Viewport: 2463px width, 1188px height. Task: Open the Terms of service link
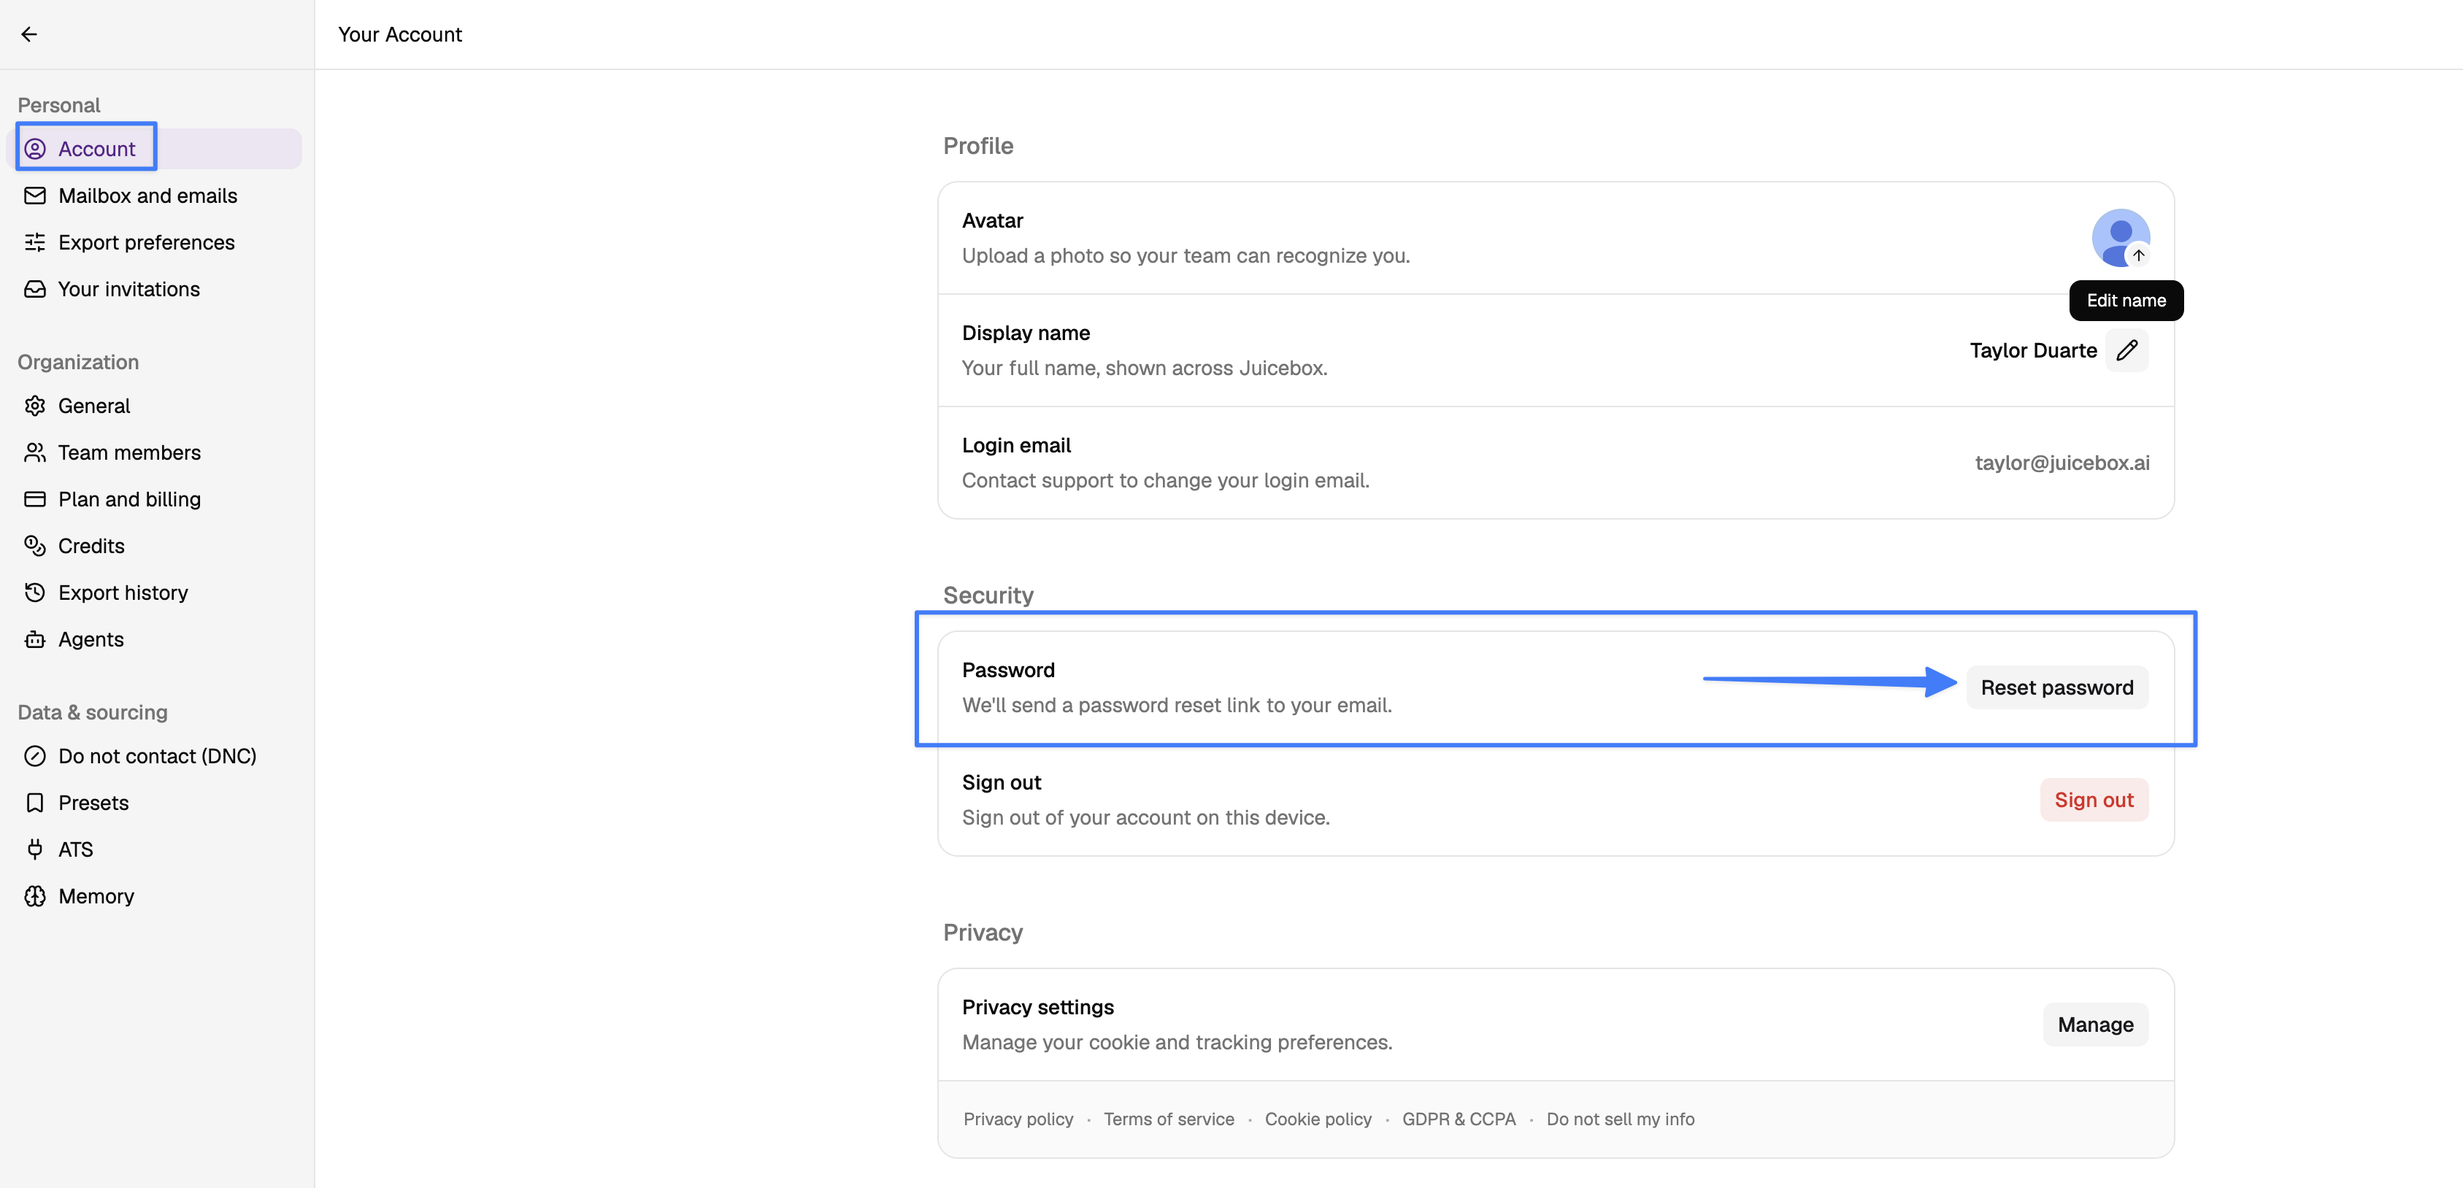[x=1169, y=1119]
